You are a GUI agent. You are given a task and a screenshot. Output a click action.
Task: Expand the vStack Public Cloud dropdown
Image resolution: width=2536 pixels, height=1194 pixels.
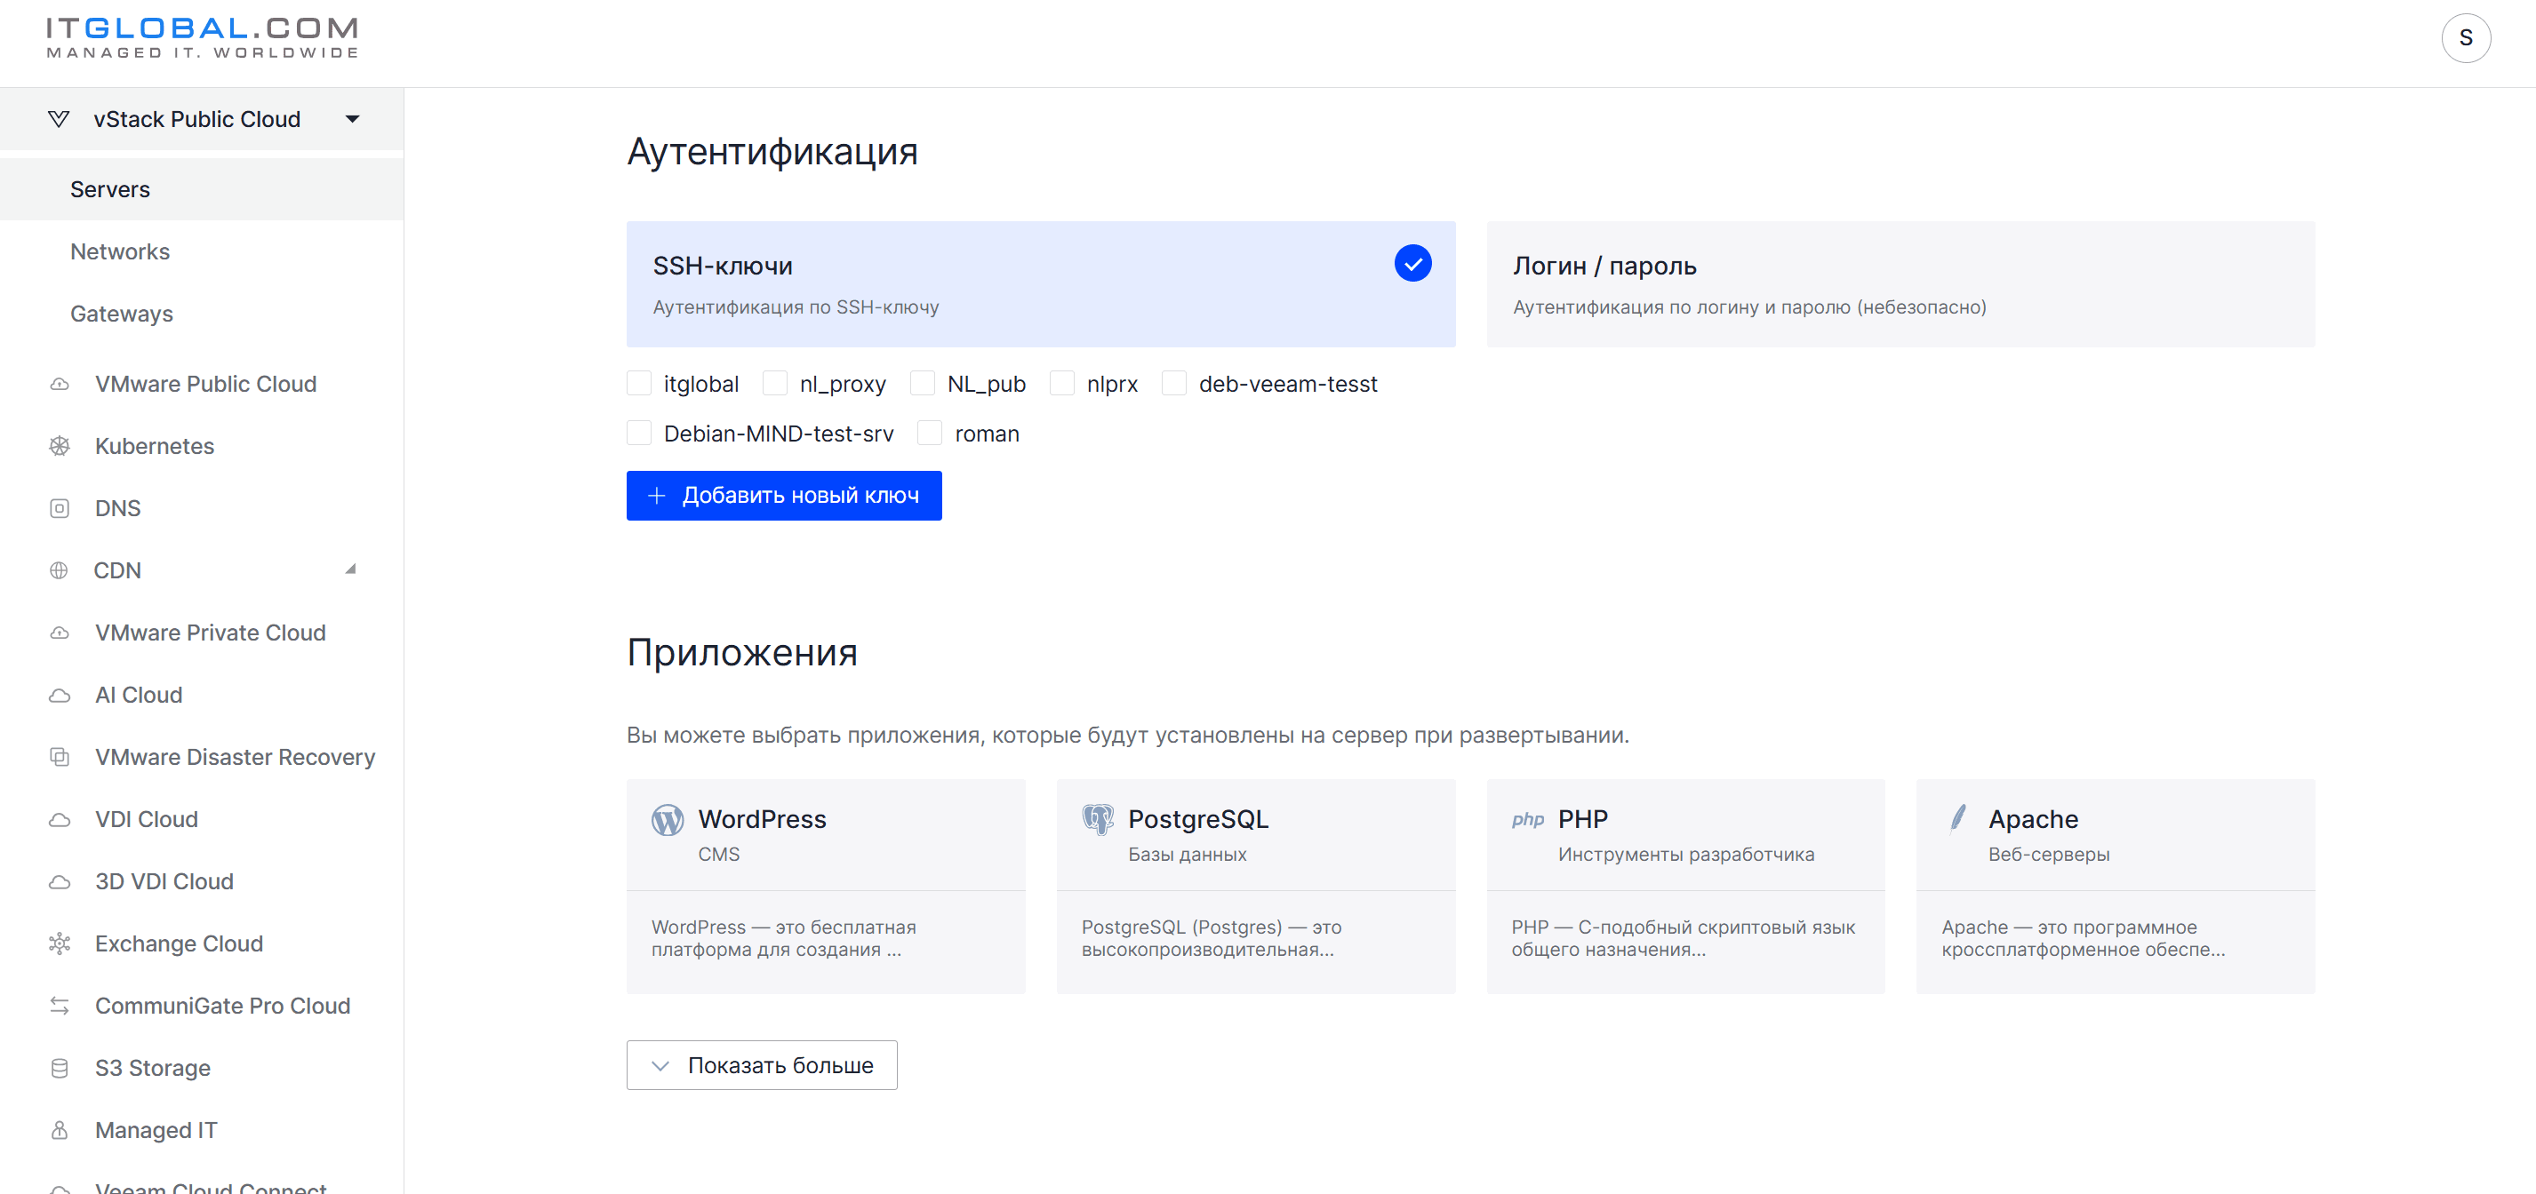(352, 119)
